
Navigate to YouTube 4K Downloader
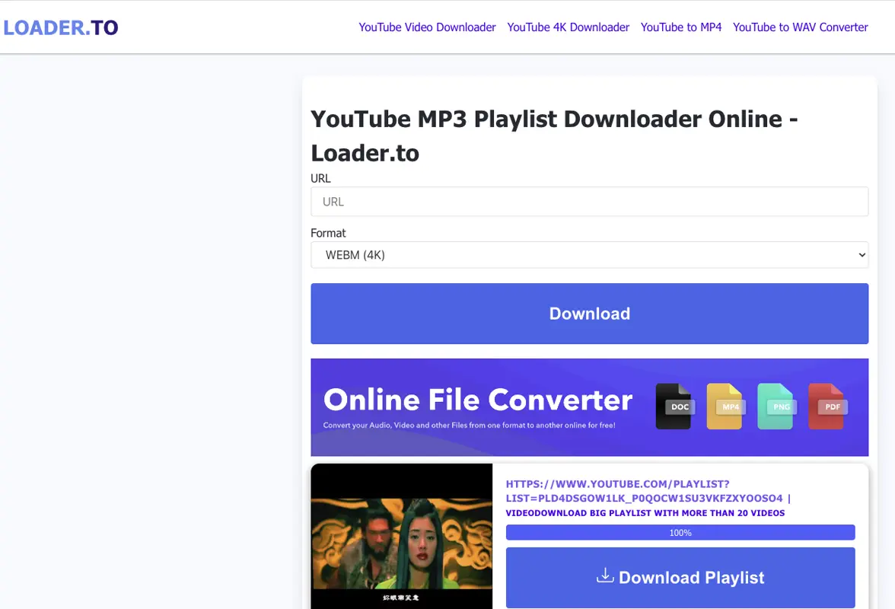point(568,27)
